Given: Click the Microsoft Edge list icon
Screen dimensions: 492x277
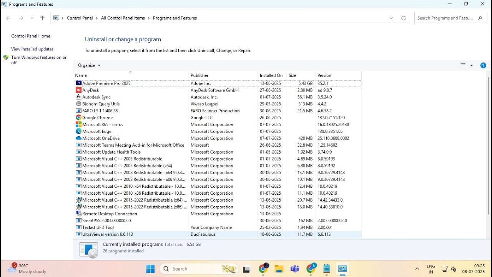Looking at the screenshot, I should pos(78,132).
